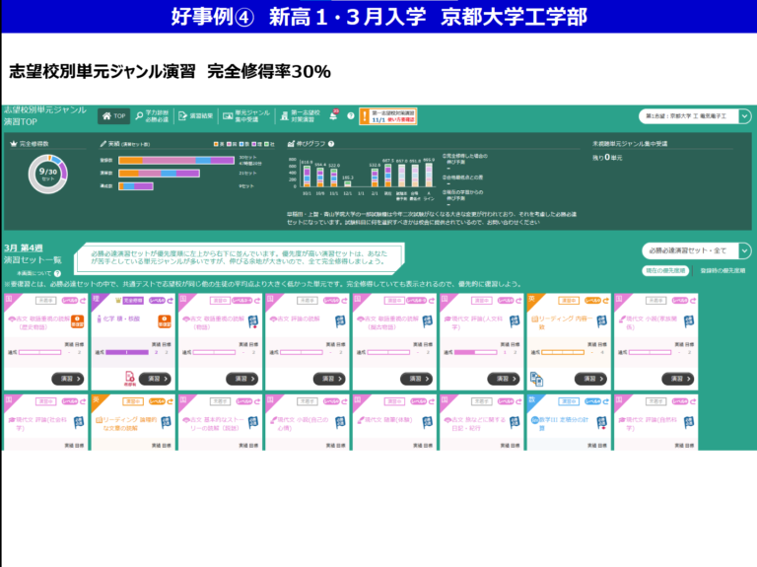
Task: Select 現在の優先度順 sort toggle
Action: point(665,270)
